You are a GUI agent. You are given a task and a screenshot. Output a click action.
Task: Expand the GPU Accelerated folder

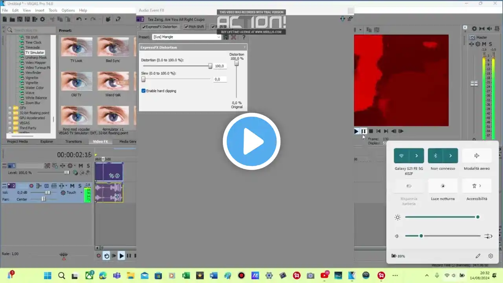pyautogui.click(x=10, y=118)
